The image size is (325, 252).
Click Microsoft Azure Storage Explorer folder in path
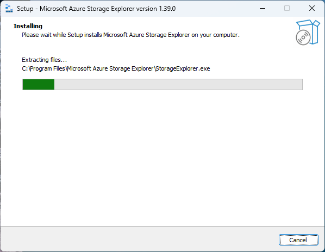coord(110,68)
